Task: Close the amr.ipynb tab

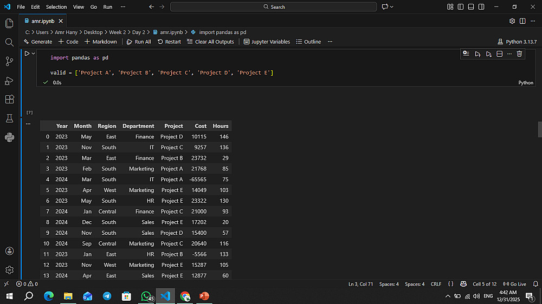Action: (61, 21)
